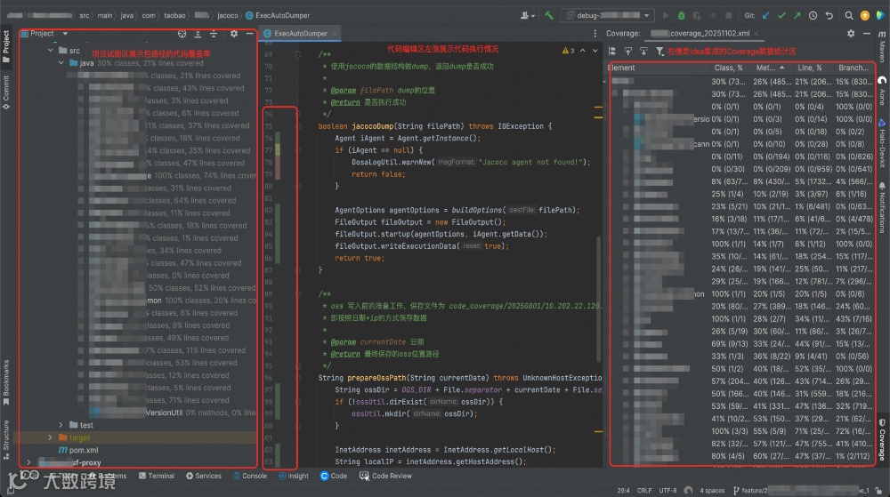890x497 pixels.
Task: Click the Run play icon in toolbar
Action: tap(666, 15)
